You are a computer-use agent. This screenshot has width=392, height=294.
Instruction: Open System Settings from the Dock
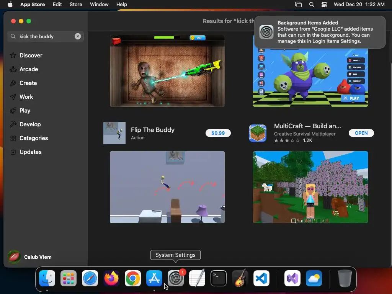[x=175, y=278]
